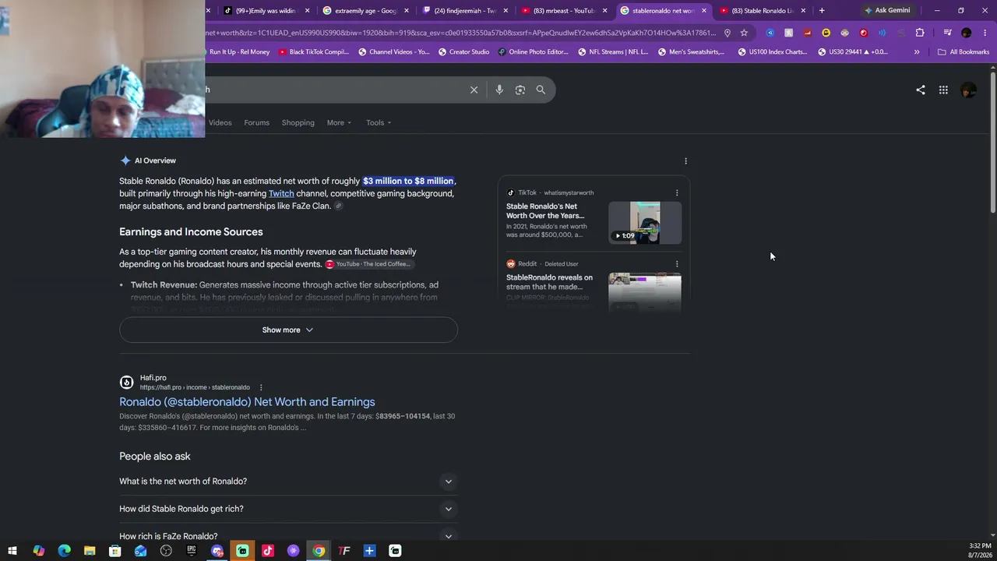Switch to the mrbeast YouTube tab
This screenshot has width=997, height=561.
[x=564, y=11]
